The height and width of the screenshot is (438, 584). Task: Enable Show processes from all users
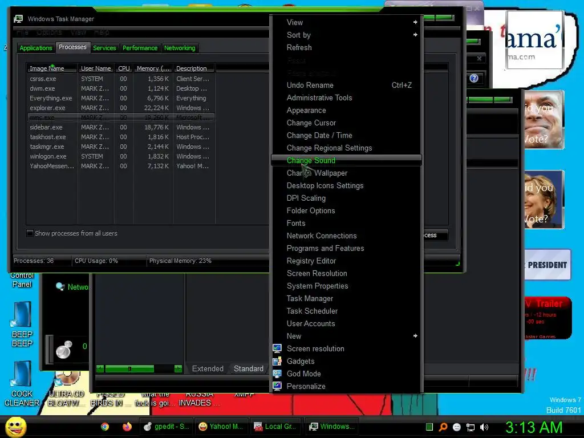(30, 233)
